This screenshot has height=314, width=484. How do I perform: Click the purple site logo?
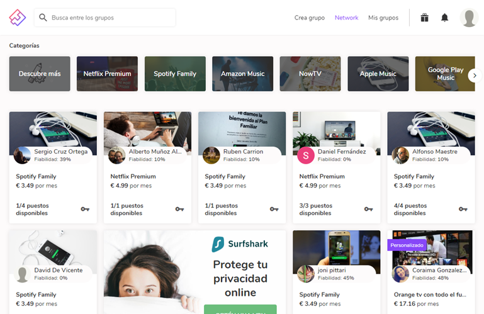tap(17, 18)
